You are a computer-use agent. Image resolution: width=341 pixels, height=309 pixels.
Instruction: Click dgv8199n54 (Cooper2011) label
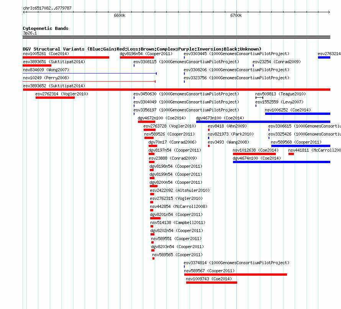pyautogui.click(x=176, y=174)
